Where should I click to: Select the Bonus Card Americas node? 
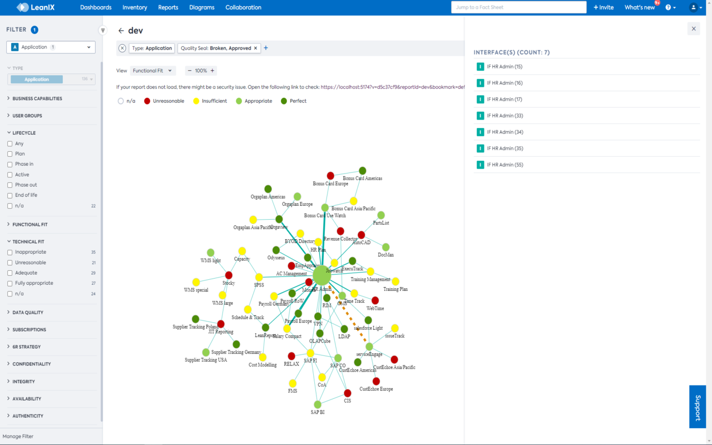[x=363, y=171]
